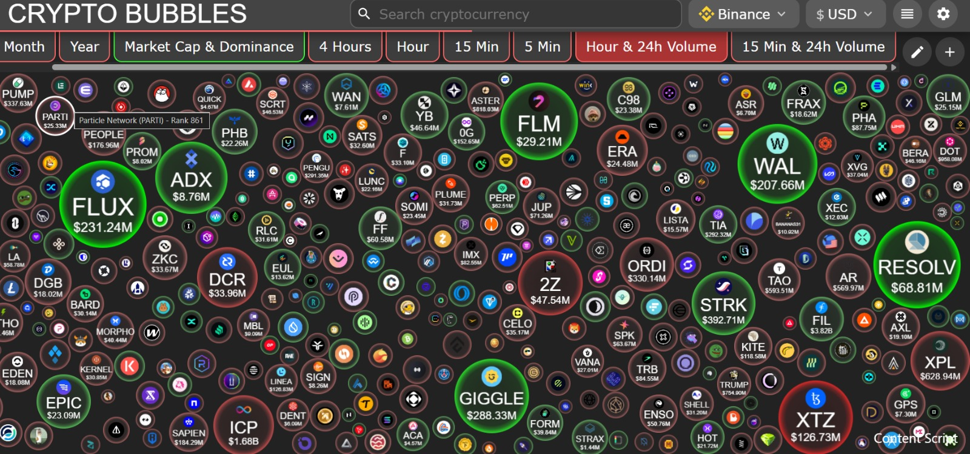Image resolution: width=970 pixels, height=454 pixels.
Task: Open the 15 Min & 24h Volume tab
Action: pyautogui.click(x=814, y=47)
